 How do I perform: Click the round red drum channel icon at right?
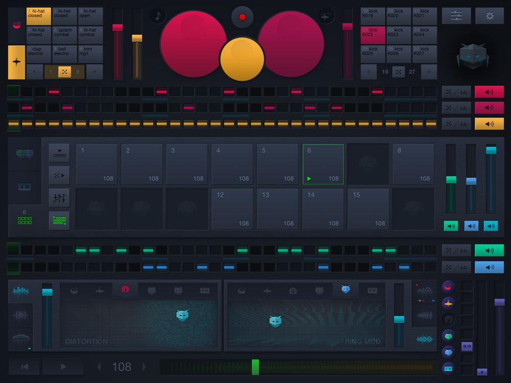(449, 286)
